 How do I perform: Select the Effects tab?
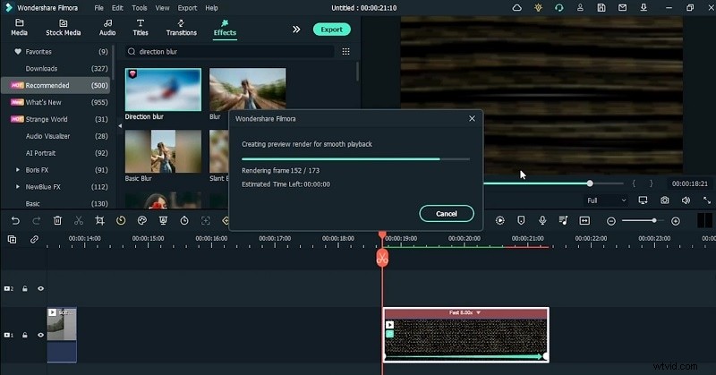click(225, 28)
